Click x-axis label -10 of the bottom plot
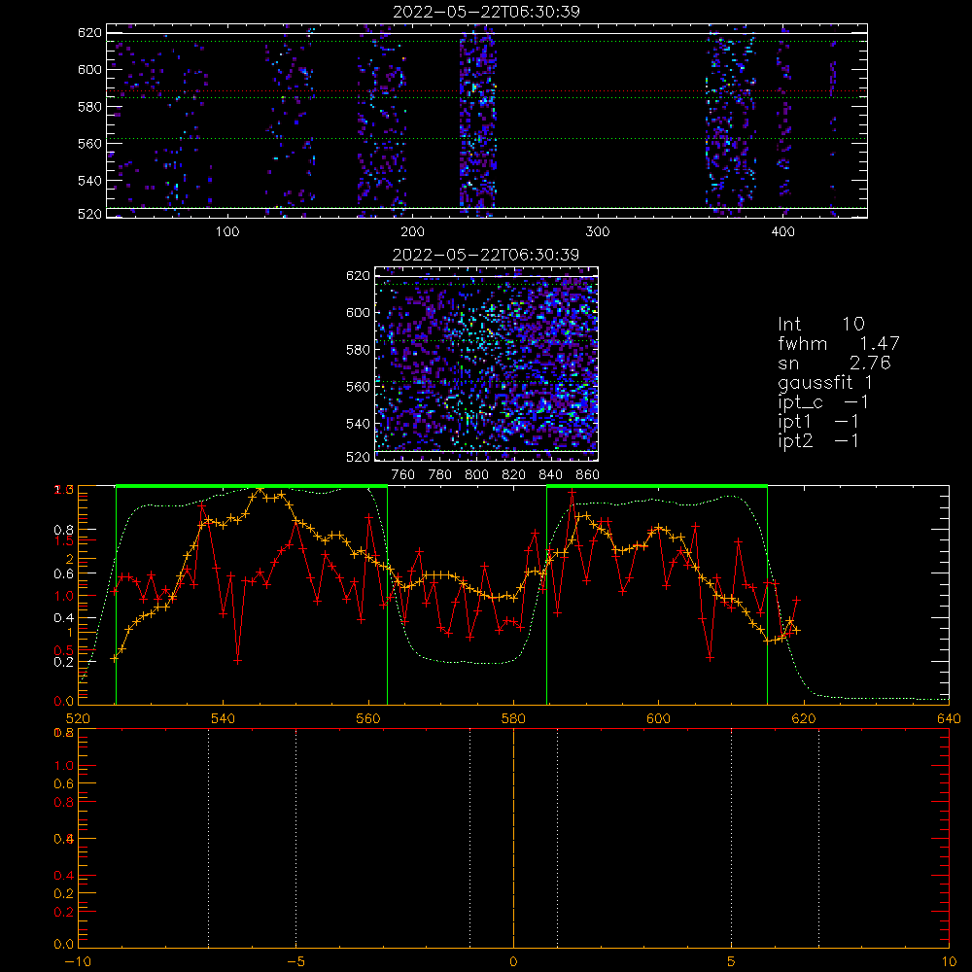This screenshot has width=972, height=972. 78,962
